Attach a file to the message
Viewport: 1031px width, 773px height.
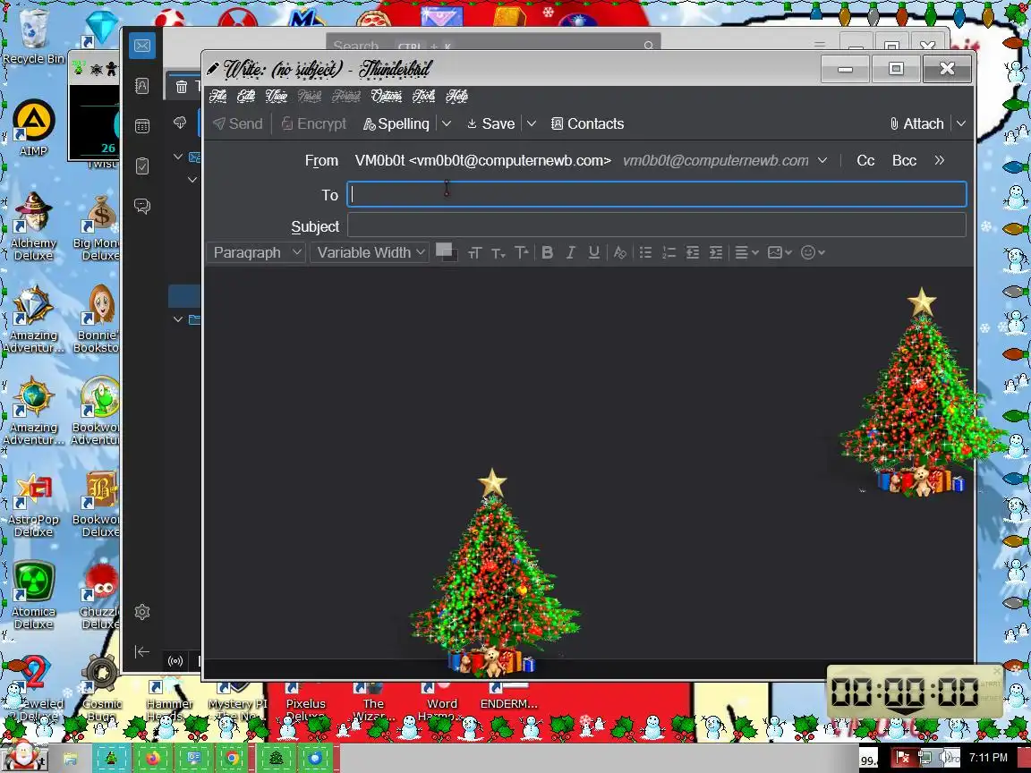tap(916, 123)
